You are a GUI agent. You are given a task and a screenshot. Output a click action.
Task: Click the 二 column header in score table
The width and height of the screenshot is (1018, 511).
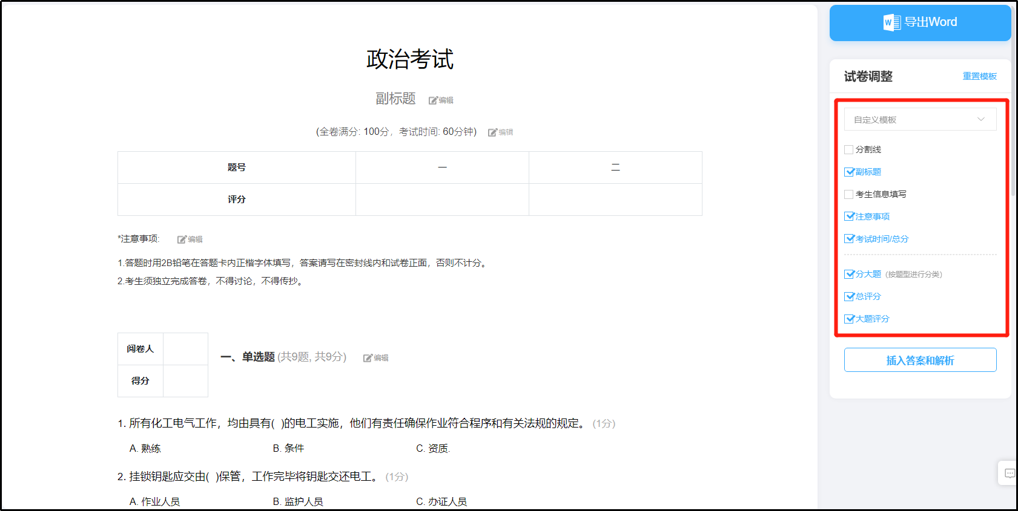[615, 168]
